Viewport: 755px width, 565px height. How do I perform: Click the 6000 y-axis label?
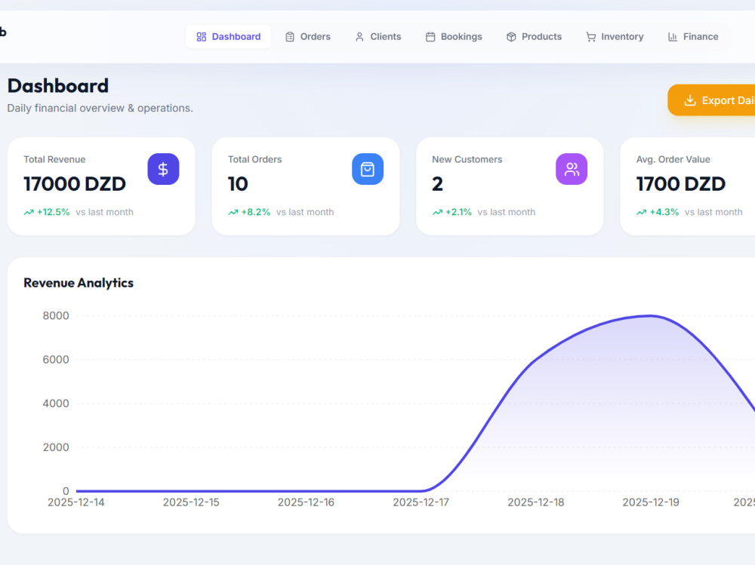(56, 360)
